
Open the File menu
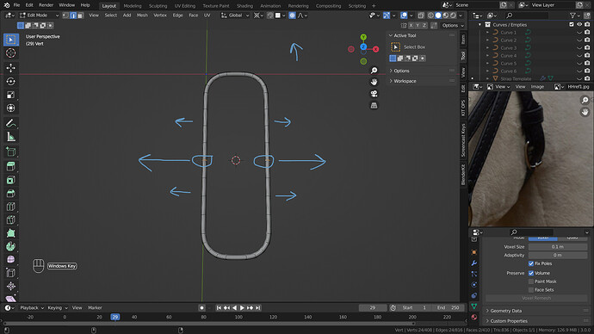[16, 5]
